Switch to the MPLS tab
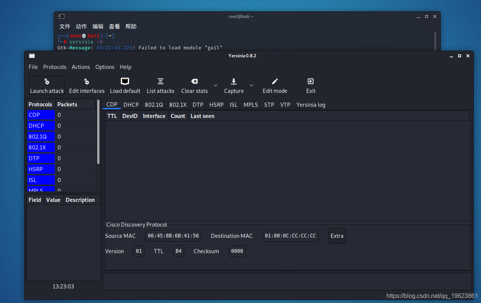481x303 pixels. pos(251,105)
